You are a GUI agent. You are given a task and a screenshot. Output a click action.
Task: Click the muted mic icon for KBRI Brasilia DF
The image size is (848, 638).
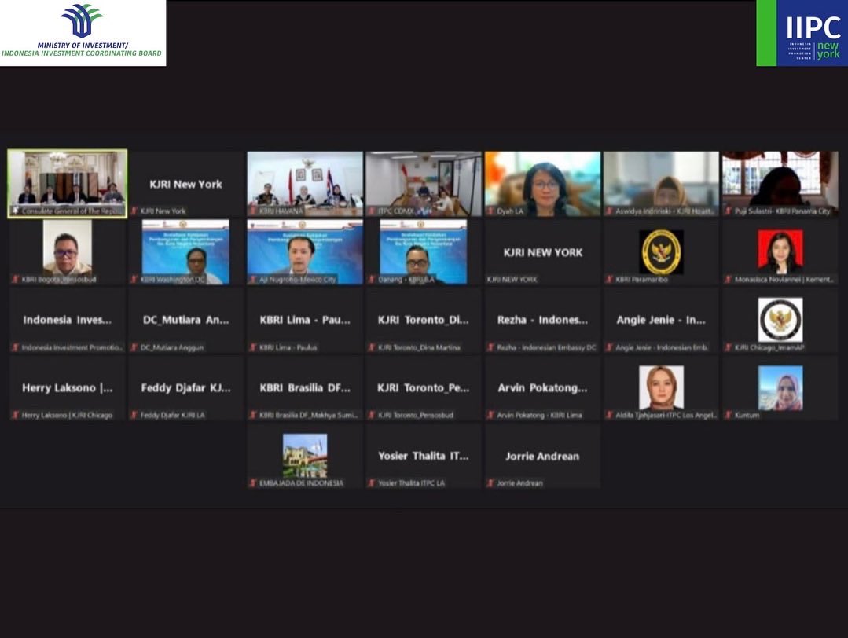252,415
